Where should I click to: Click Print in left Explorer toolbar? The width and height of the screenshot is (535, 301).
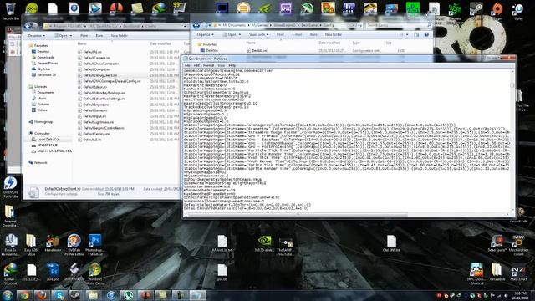click(84, 35)
